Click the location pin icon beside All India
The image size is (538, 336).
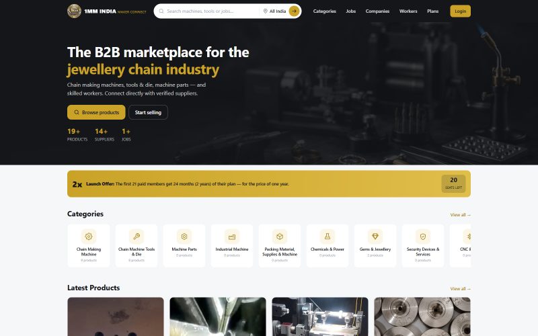point(265,11)
